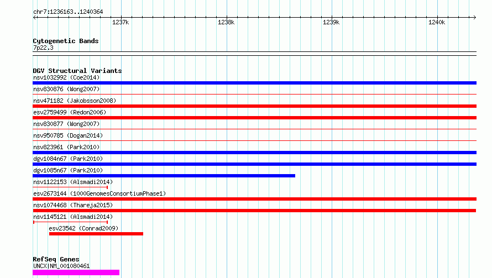
Task: Click the chr7:1236163..1240364 region label
Action: point(68,12)
